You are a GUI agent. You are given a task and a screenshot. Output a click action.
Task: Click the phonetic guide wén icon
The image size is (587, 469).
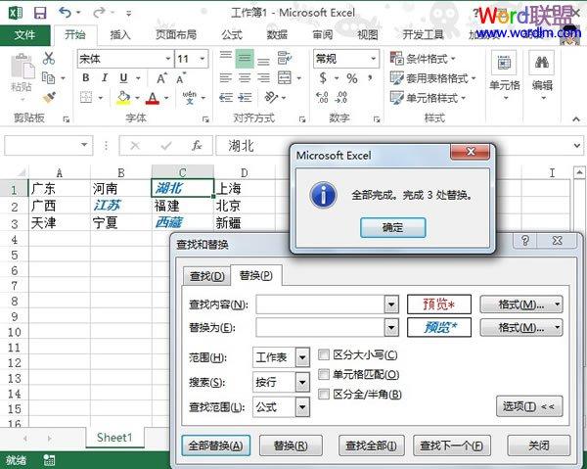coord(190,98)
